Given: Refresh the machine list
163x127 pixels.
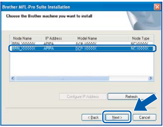Looking at the screenshot, I should pos(131,97).
